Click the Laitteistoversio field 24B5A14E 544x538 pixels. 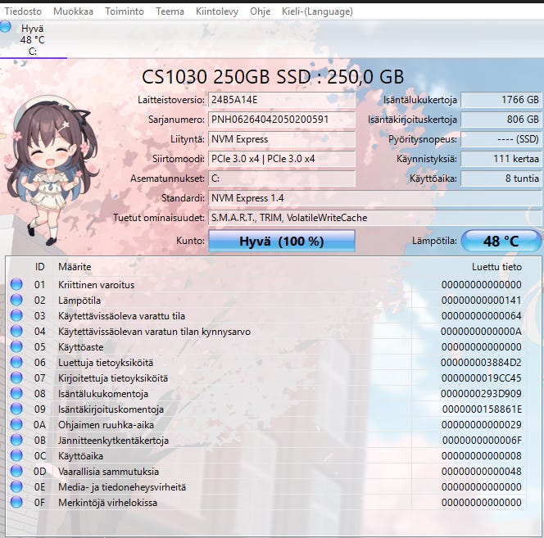point(282,100)
